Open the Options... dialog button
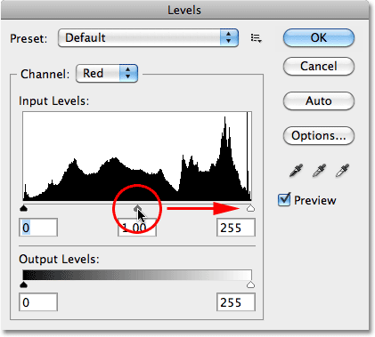 point(319,135)
